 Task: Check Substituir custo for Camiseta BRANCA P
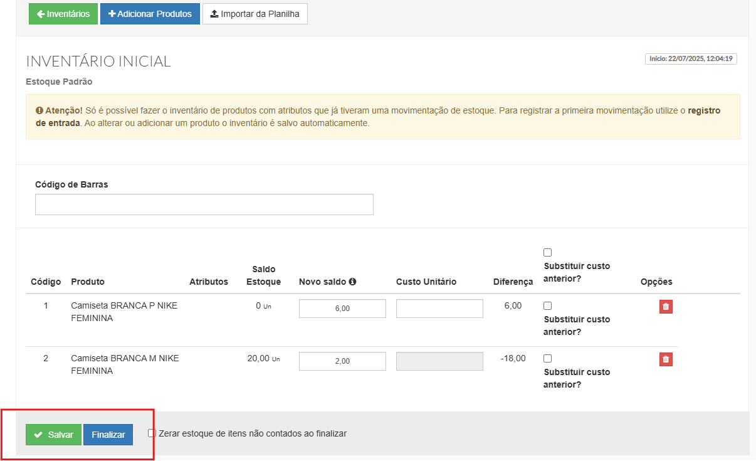point(547,305)
